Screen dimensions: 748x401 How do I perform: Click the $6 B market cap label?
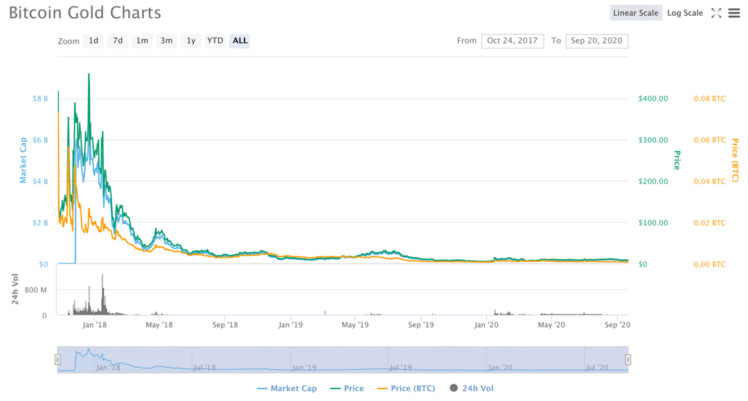pos(40,140)
